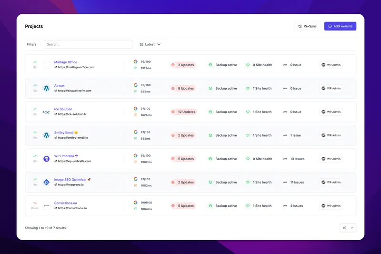Open WP Admin for Maillage Office
The width and height of the screenshot is (381, 254).
pyautogui.click(x=331, y=65)
